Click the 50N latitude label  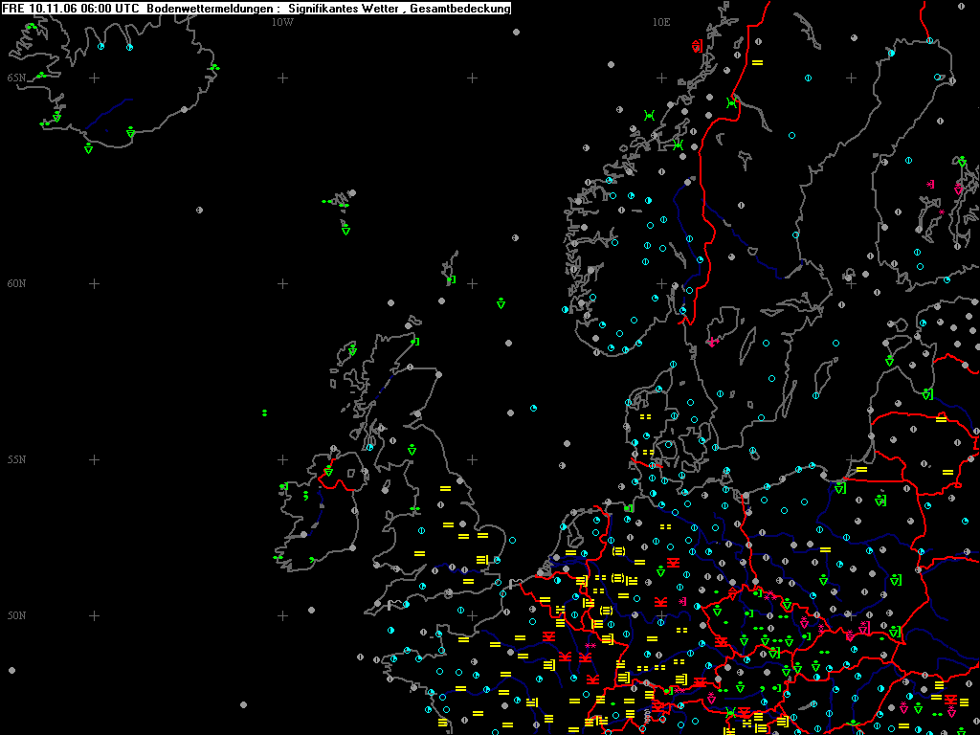17,615
